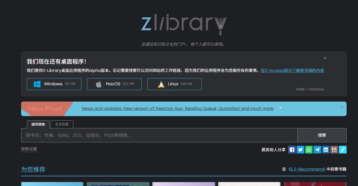This screenshot has height=186, width=358.
Task: Click the 搜索 button
Action: click(x=322, y=135)
